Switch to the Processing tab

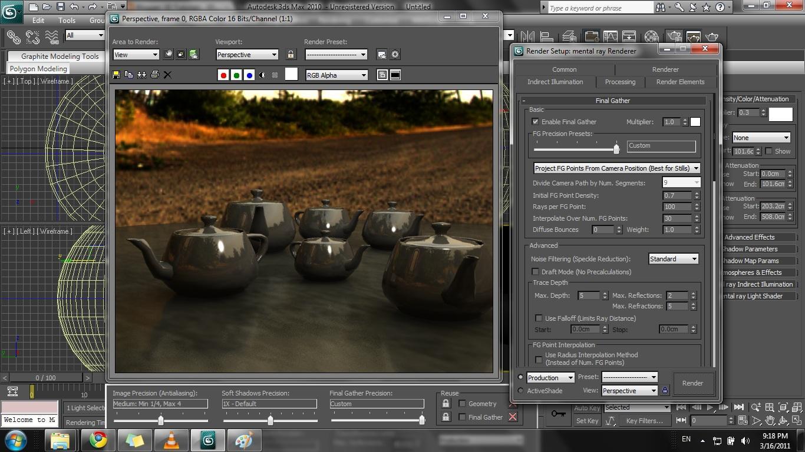coord(620,82)
